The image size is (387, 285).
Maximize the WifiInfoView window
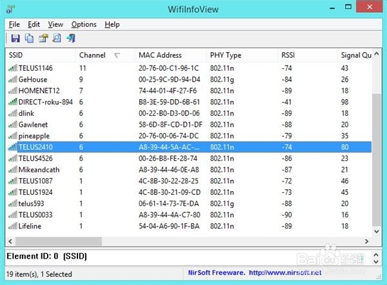[x=348, y=7]
